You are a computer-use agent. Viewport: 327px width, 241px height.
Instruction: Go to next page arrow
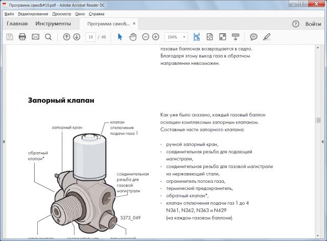click(x=77, y=37)
